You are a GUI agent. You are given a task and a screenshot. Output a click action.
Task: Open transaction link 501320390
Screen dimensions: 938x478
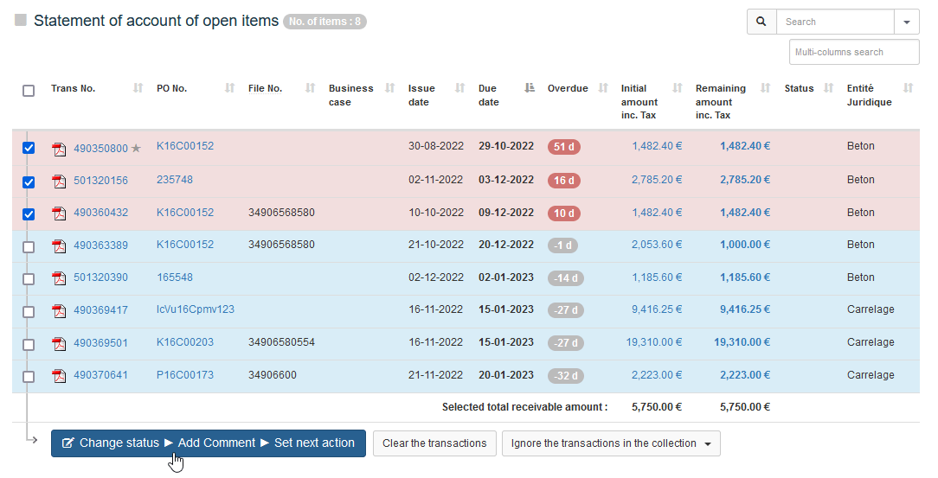(100, 278)
